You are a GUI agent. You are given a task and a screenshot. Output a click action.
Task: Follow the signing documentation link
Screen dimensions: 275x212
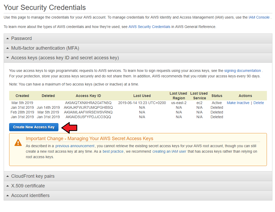[242, 71]
